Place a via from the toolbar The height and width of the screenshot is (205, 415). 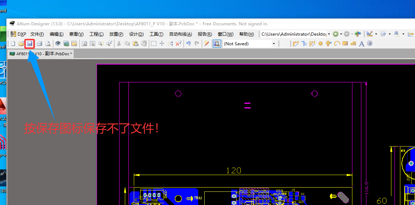(x=329, y=43)
